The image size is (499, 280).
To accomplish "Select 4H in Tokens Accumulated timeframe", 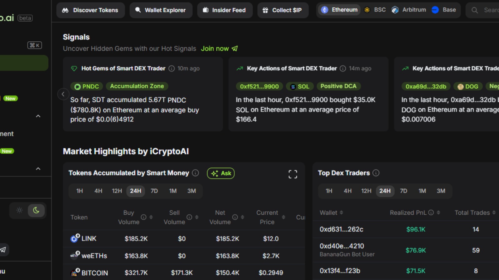I will point(98,191).
